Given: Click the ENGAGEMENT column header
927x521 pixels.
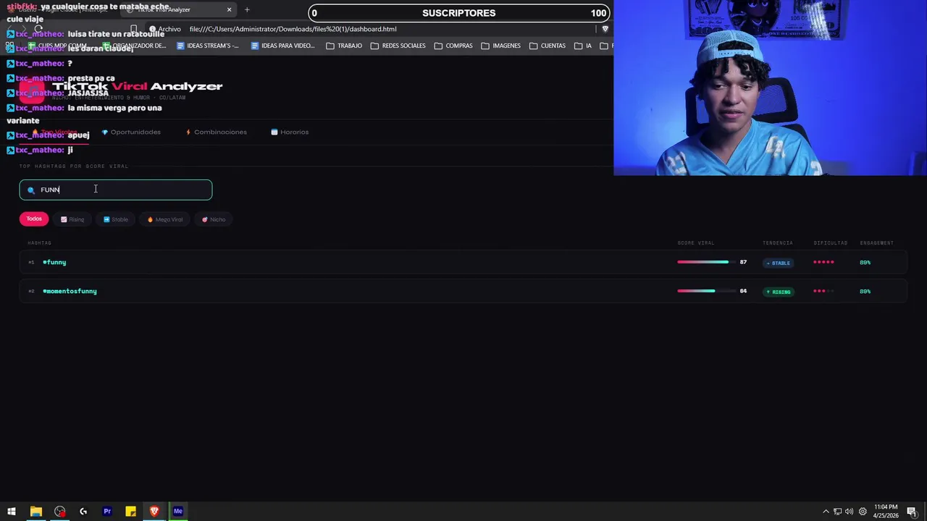Looking at the screenshot, I should coord(876,243).
